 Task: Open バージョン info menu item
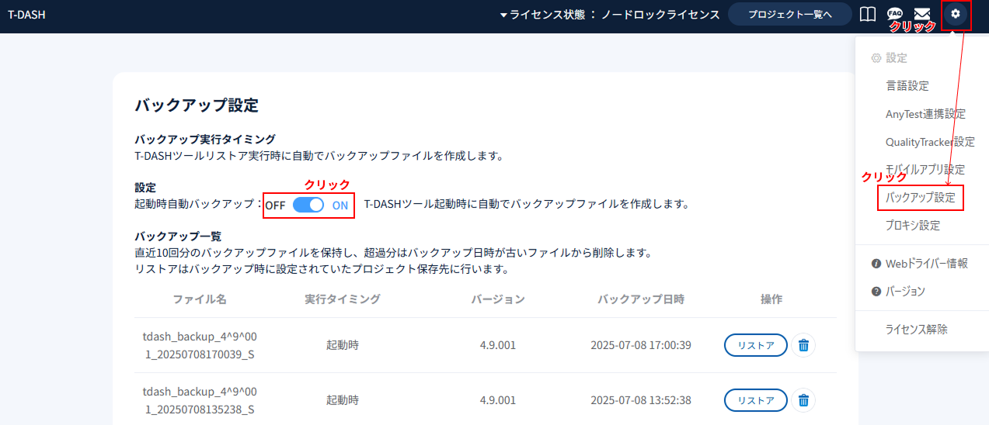click(x=905, y=292)
